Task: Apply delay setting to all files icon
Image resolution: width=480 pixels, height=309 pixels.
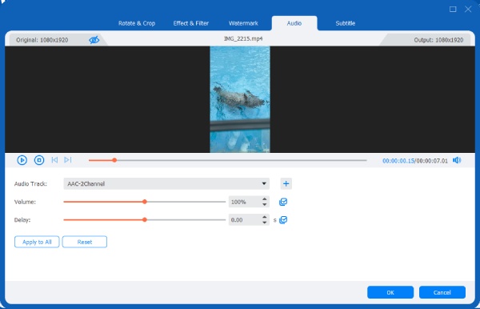Action: tap(283, 220)
